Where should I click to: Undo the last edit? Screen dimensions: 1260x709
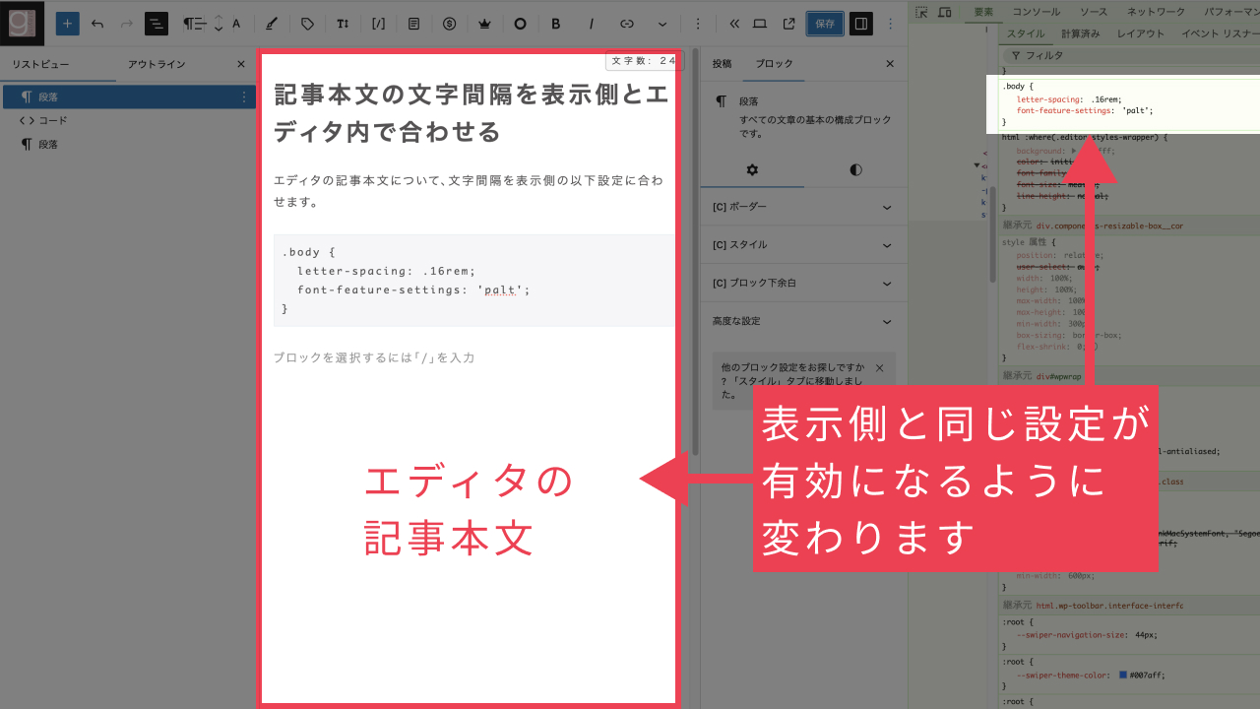tap(96, 23)
